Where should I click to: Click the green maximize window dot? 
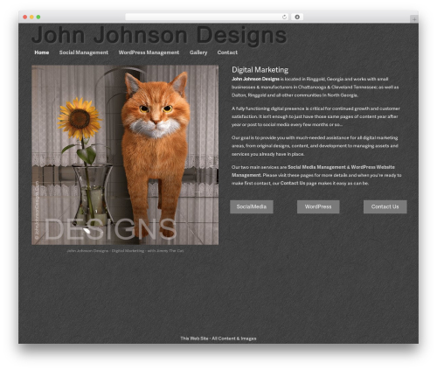click(38, 17)
